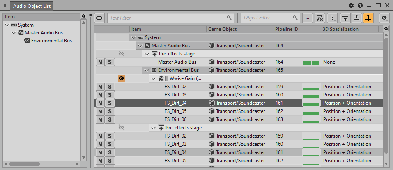Click the search icon above the left tree
Image resolution: width=393 pixels, height=170 pixels.
pos(83,16)
